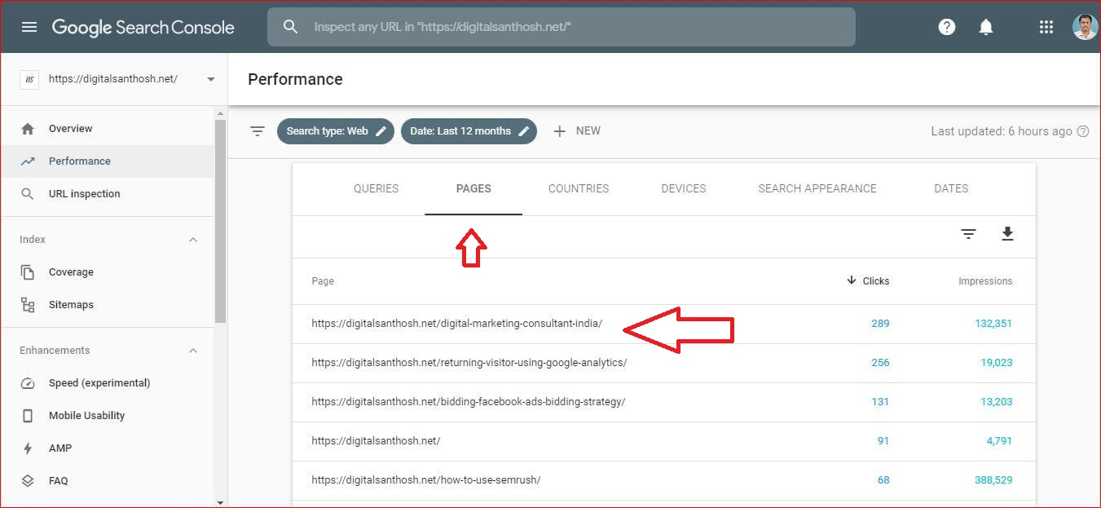Click the Last updated info icon
The height and width of the screenshot is (508, 1101).
[x=1083, y=131]
